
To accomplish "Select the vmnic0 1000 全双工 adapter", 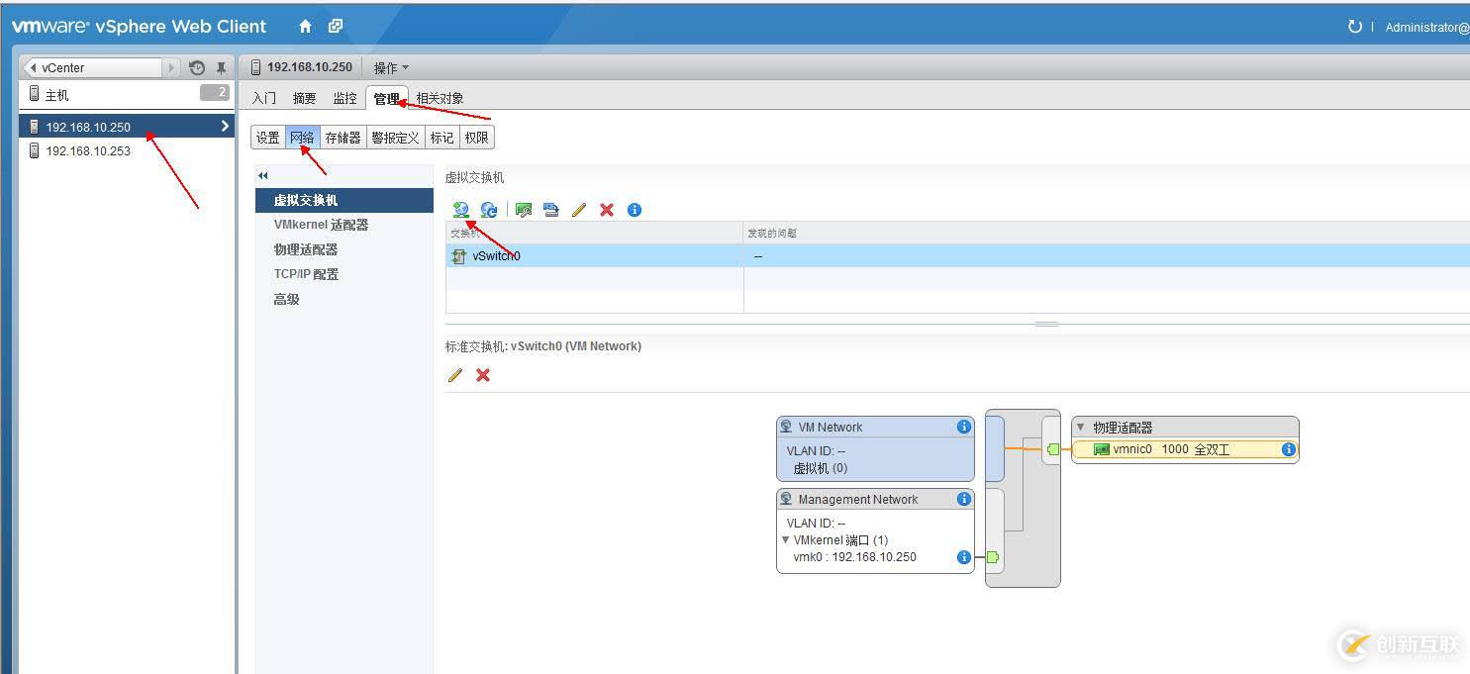I will pos(1185,449).
